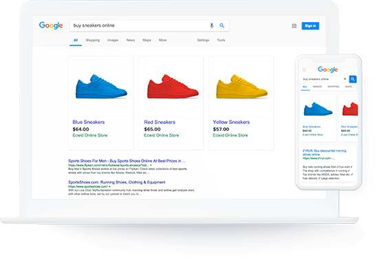Screen dimensions: 375x263
Task: Tap the blue search button on the phone
Action: [353, 79]
